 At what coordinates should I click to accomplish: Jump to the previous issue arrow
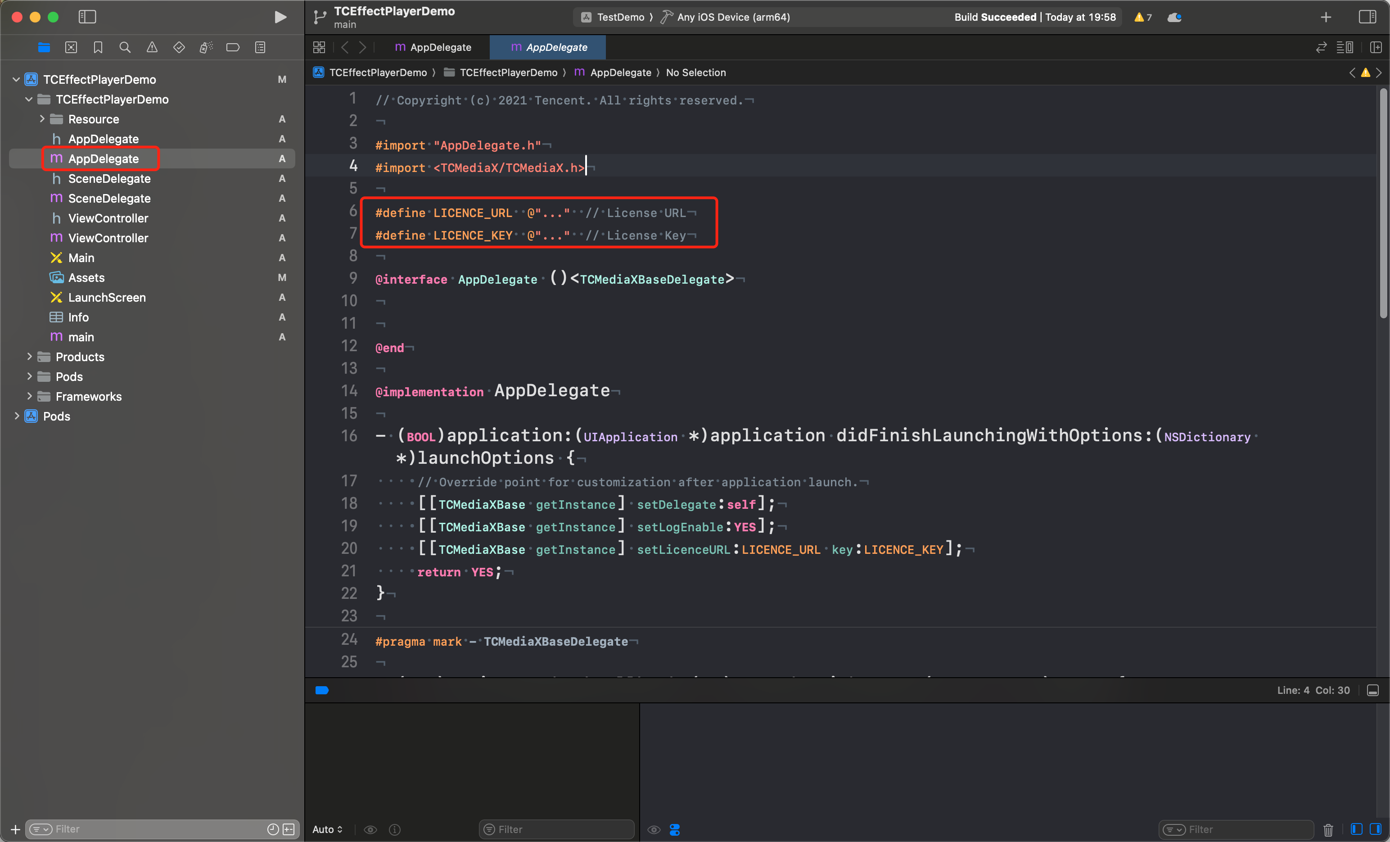point(1352,72)
